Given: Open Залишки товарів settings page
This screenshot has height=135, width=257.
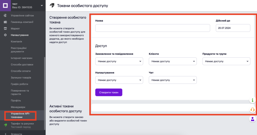Looking at the screenshot, I should 21,78.
